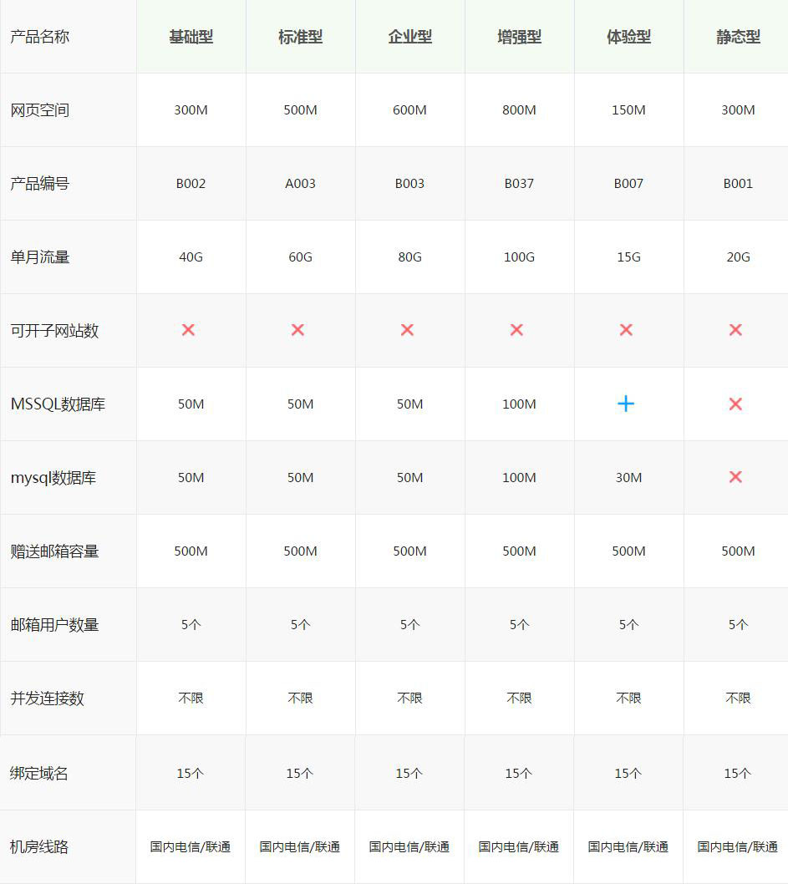
Task: Click the 网页空间 row label
Action: (39, 110)
